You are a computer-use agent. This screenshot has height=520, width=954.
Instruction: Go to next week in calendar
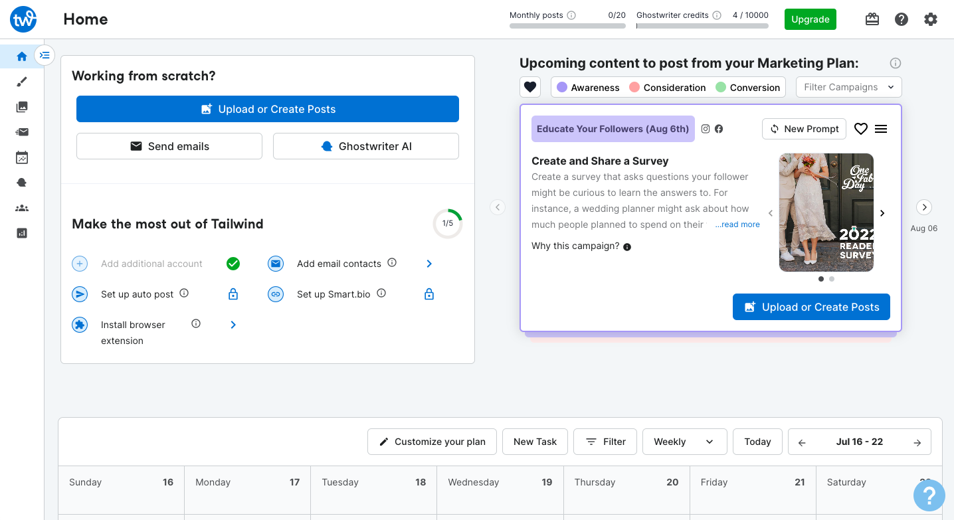pos(917,442)
